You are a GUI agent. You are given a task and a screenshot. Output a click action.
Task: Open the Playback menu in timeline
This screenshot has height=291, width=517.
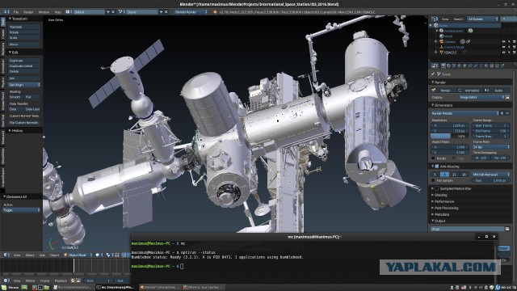[61, 280]
